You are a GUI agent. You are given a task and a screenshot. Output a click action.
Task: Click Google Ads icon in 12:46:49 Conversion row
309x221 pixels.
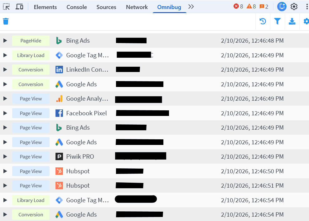(59, 84)
